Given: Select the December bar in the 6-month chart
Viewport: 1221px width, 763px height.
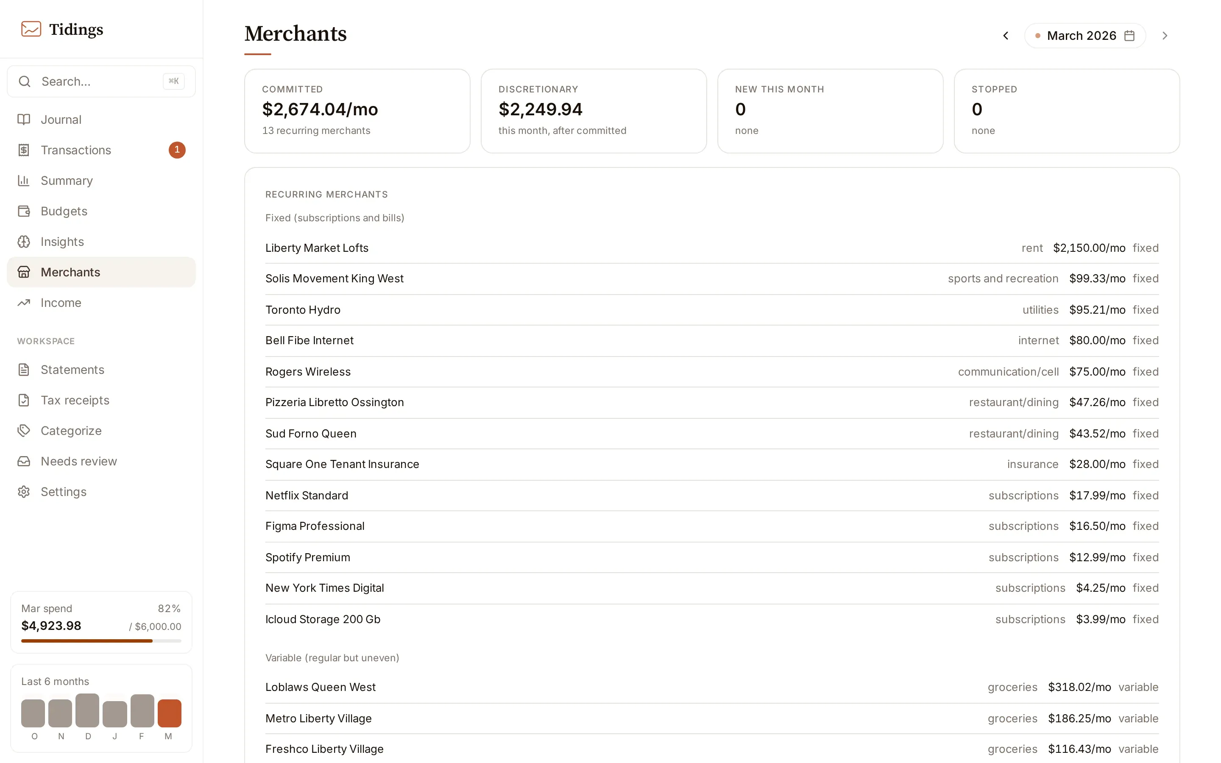Looking at the screenshot, I should pos(87,710).
